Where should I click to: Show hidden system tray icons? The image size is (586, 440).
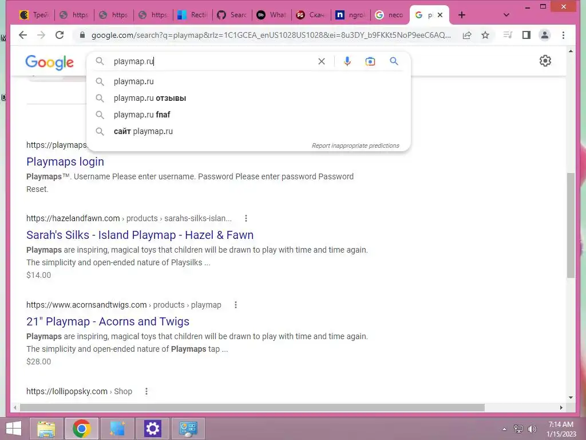pyautogui.click(x=504, y=429)
